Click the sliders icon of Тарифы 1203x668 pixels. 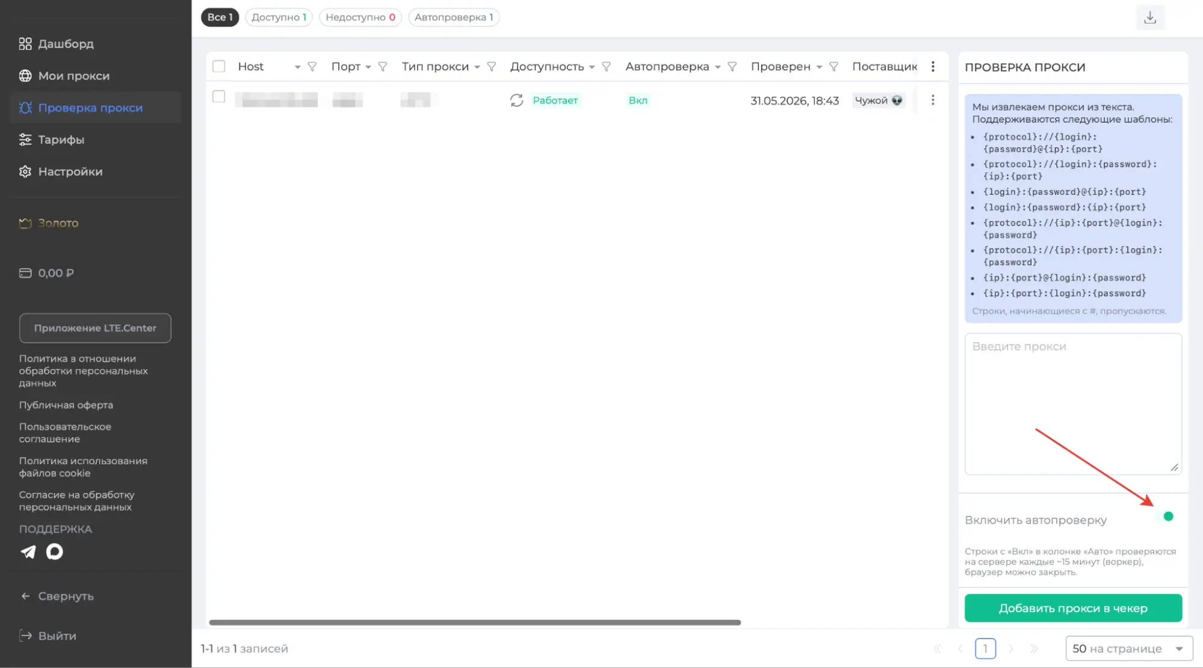click(25, 139)
